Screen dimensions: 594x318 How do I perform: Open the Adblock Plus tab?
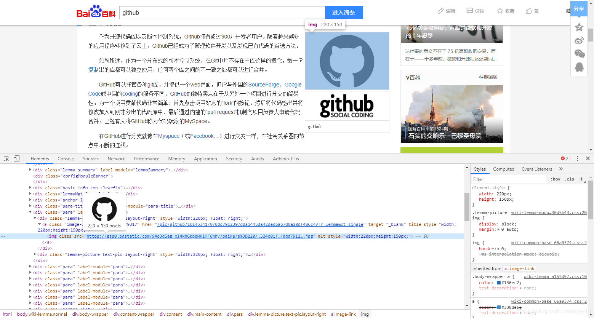click(286, 159)
